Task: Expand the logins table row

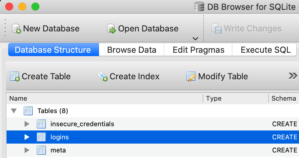Action: (27, 137)
